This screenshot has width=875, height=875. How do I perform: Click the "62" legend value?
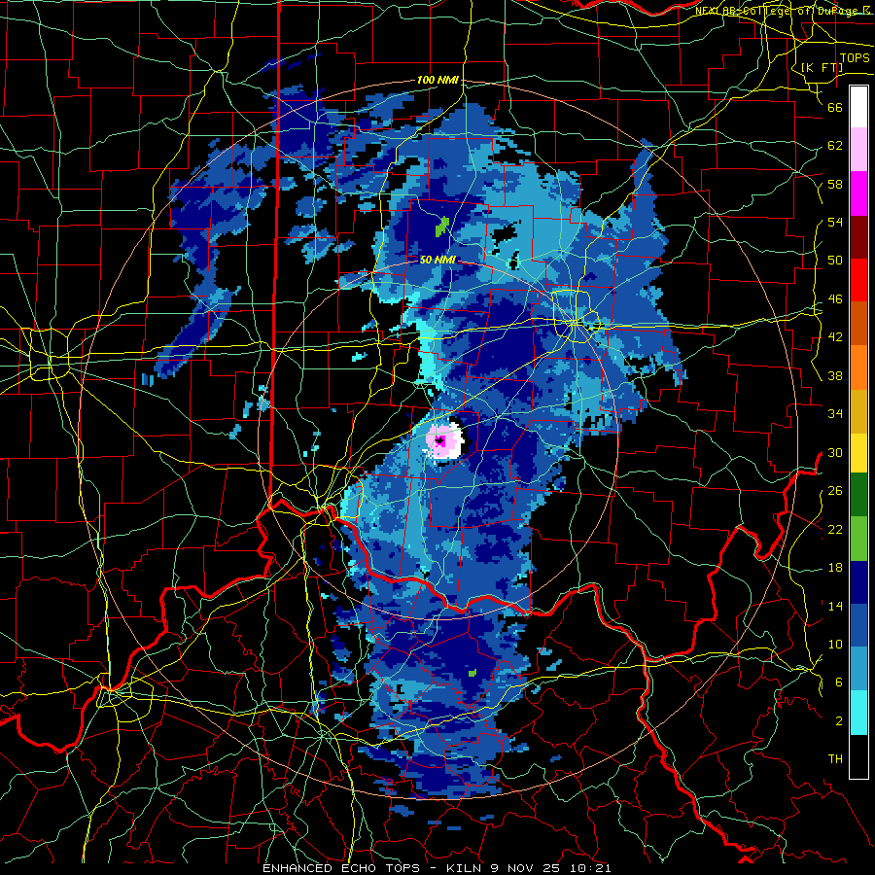tap(835, 146)
